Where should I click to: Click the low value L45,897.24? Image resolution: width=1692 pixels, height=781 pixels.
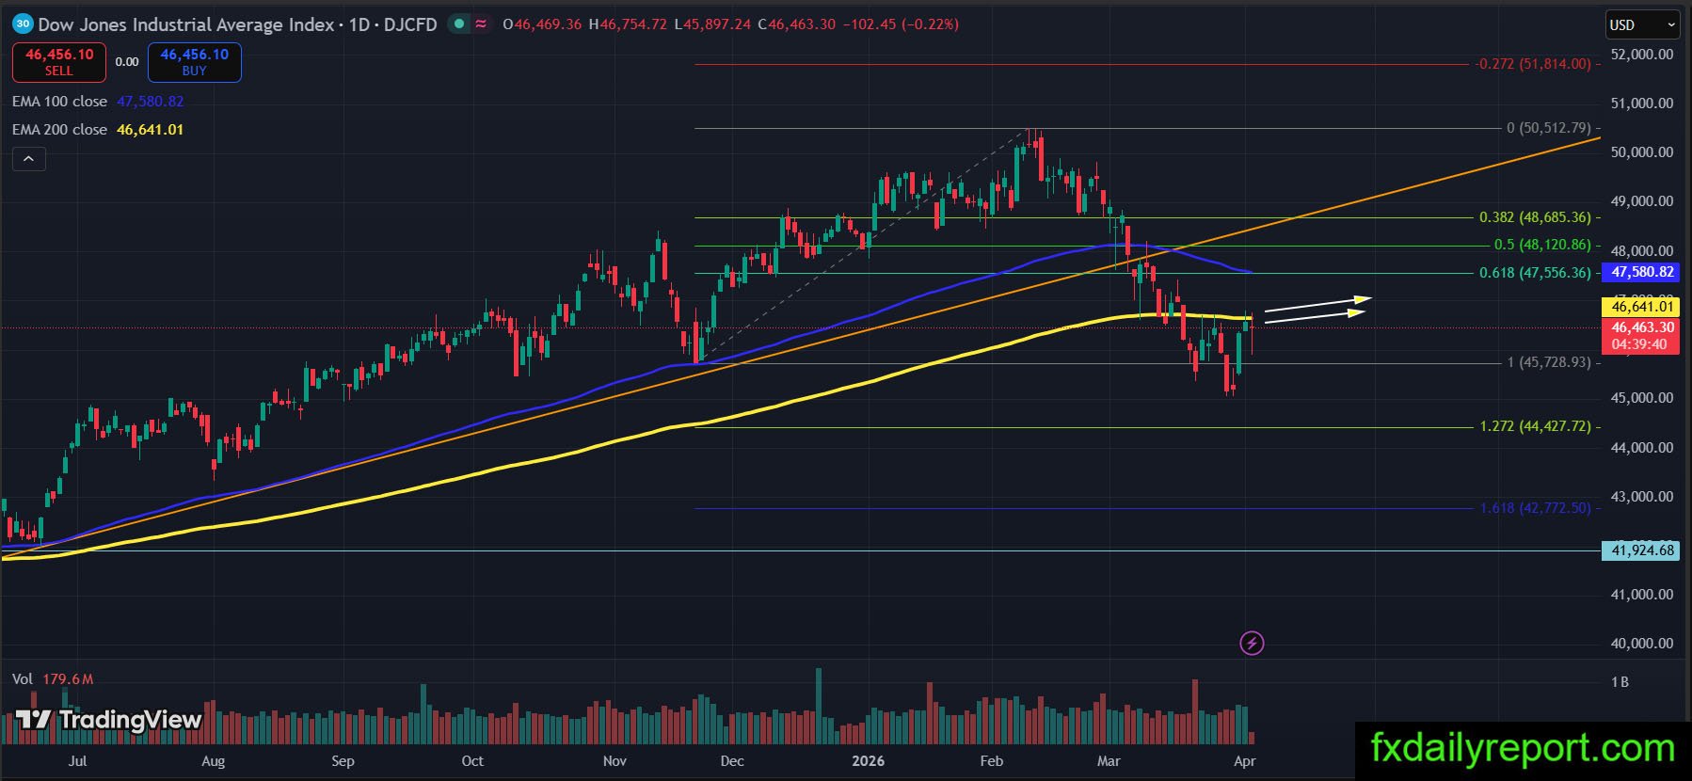click(712, 24)
